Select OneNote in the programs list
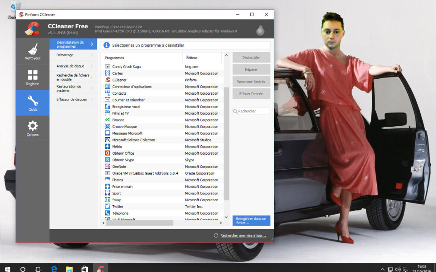The width and height of the screenshot is (436, 272). tap(119, 167)
